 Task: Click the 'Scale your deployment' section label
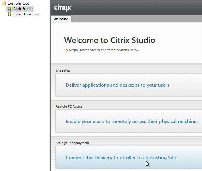coord(72,143)
